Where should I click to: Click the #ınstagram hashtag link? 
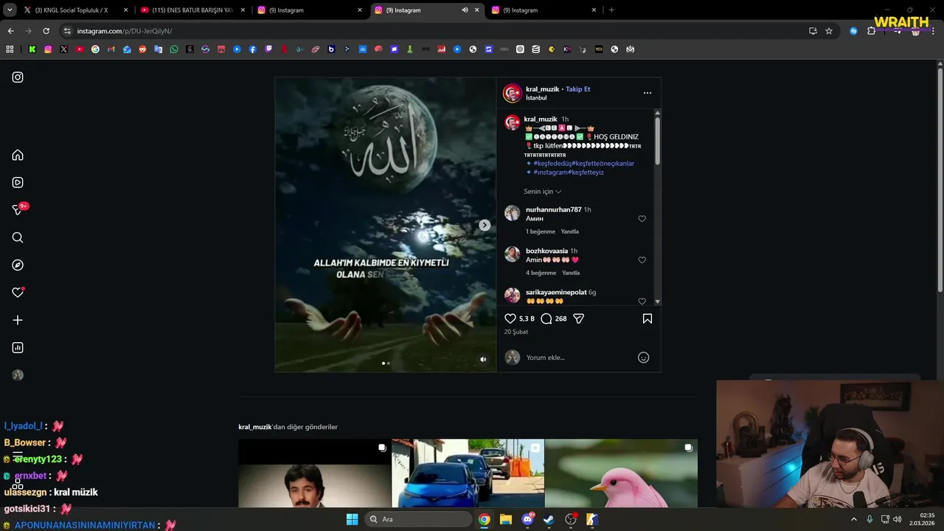click(x=549, y=173)
